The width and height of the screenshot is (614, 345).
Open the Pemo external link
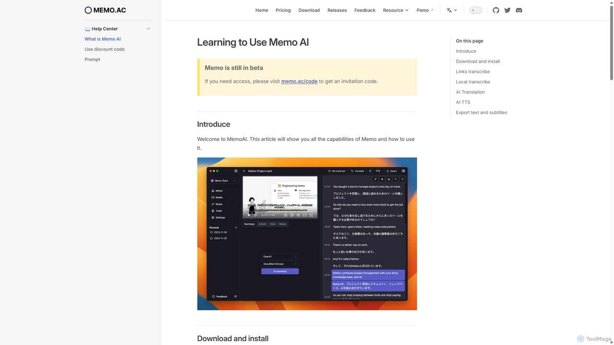[x=425, y=10]
